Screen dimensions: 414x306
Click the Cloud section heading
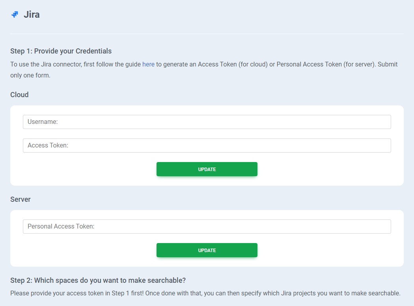point(19,95)
